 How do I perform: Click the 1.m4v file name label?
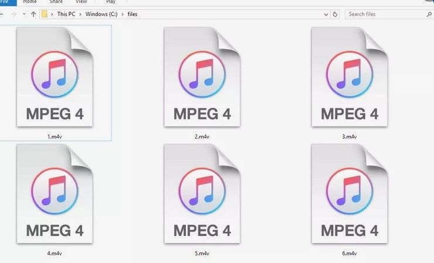pos(55,136)
